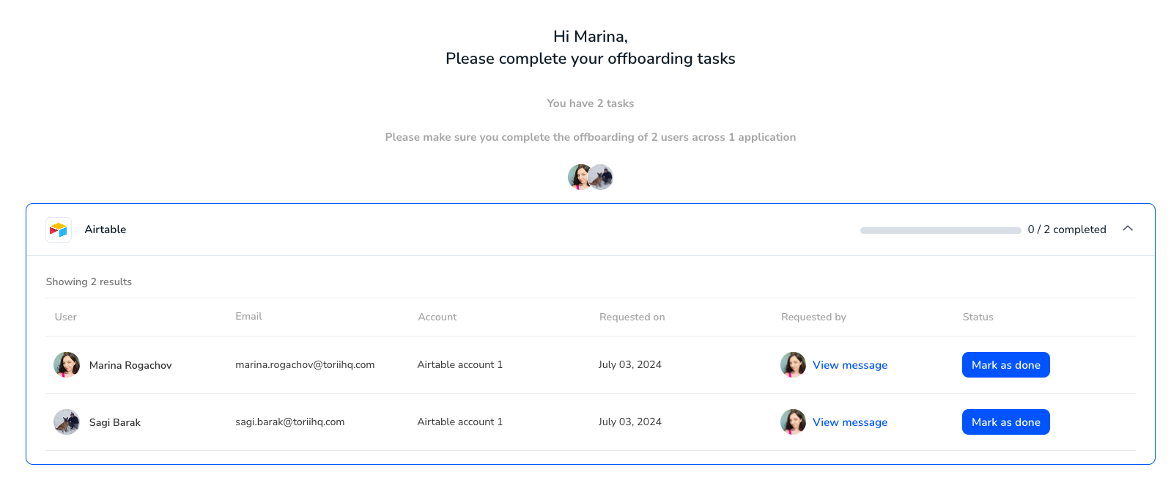Click the Airtable app logo icon
The image size is (1171, 478).
[x=59, y=229]
